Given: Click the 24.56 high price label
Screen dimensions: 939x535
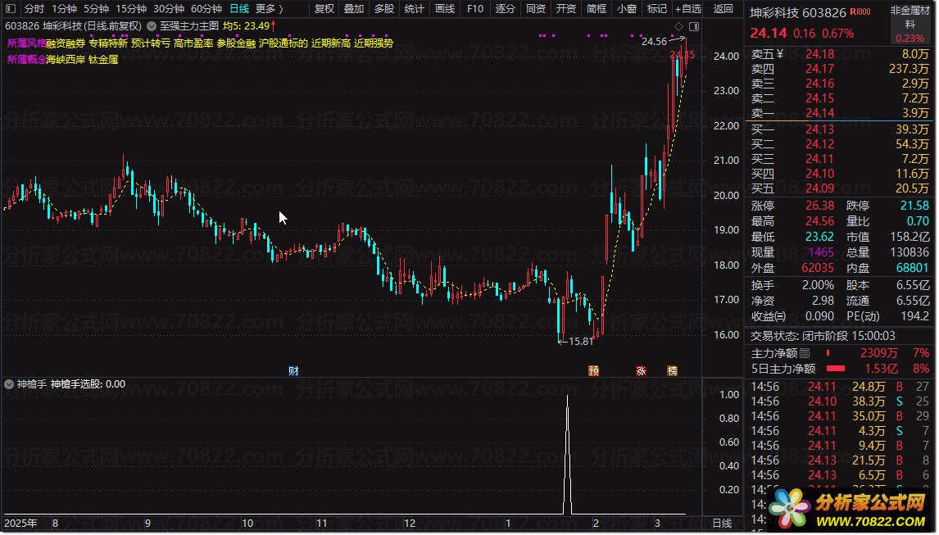Looking at the screenshot, I should click(654, 41).
